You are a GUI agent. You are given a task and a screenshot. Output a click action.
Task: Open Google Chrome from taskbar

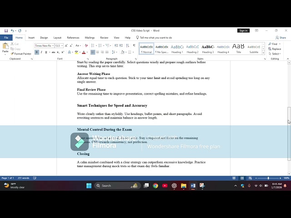(156, 186)
